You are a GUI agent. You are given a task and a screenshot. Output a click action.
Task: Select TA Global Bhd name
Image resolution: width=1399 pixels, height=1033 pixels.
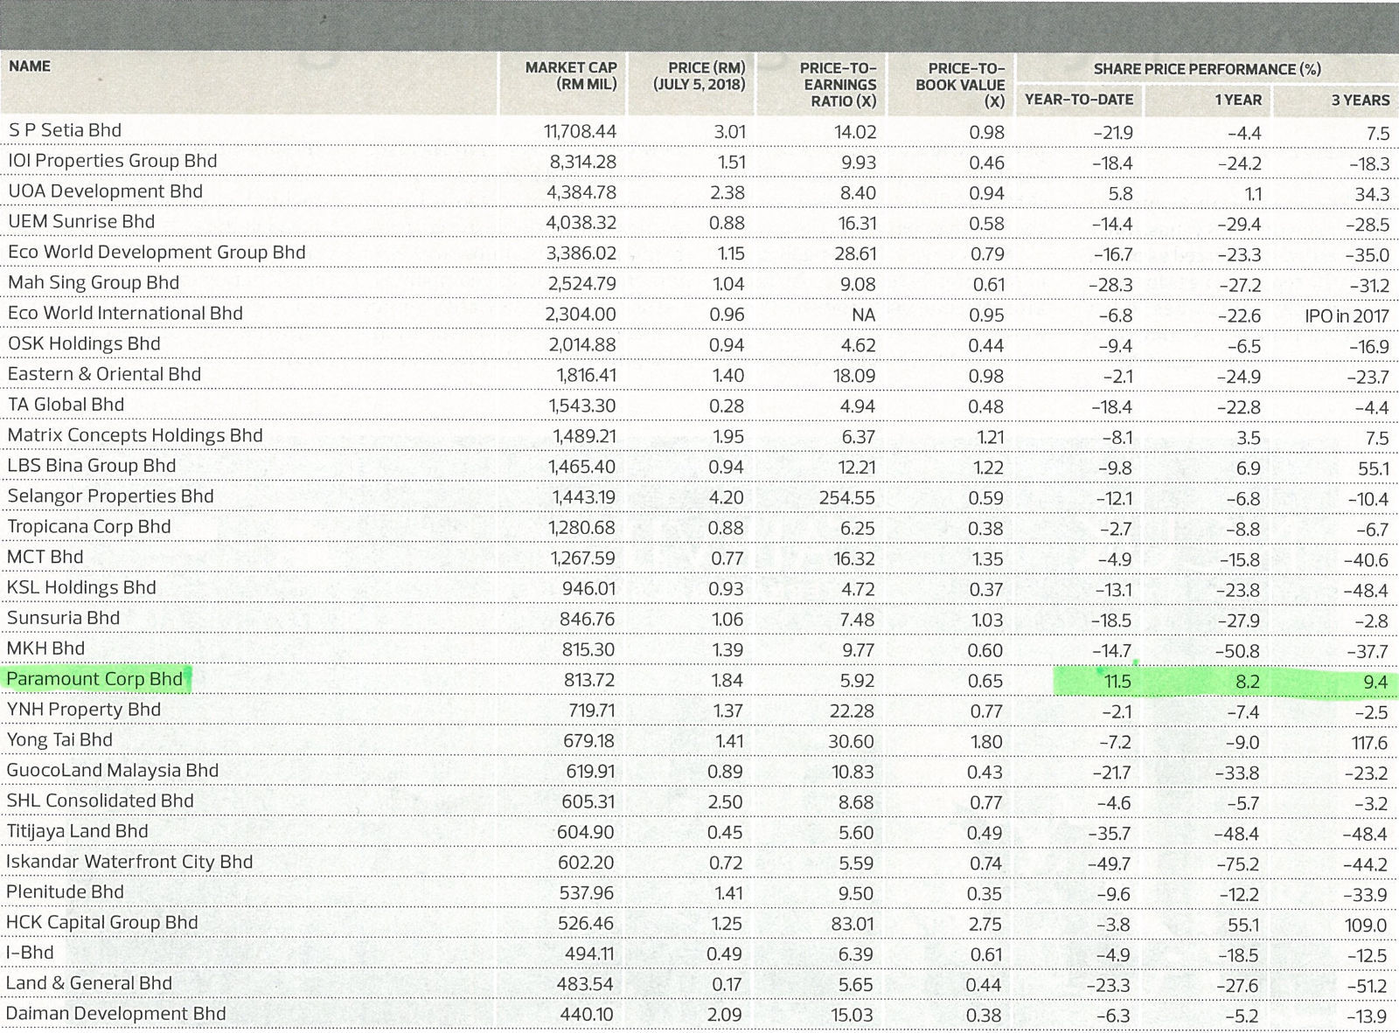pyautogui.click(x=66, y=405)
